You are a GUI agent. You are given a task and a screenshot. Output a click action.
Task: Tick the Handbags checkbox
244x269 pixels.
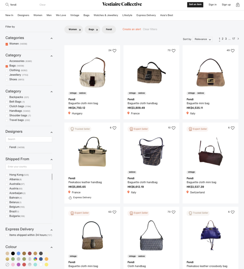[7, 111]
